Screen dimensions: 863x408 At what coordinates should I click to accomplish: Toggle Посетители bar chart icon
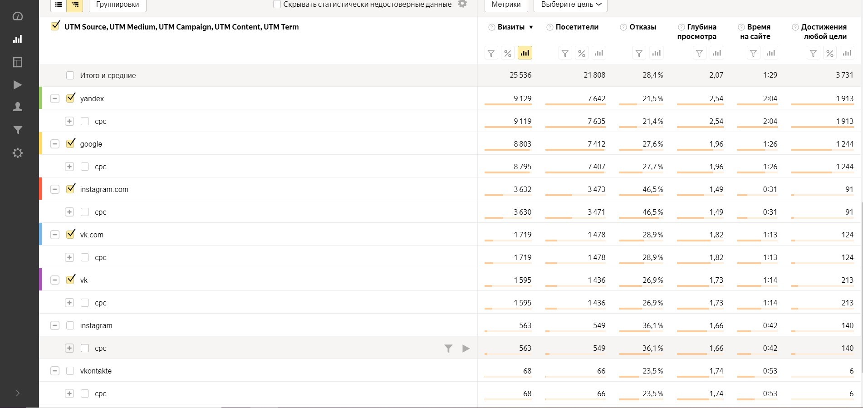pos(599,53)
